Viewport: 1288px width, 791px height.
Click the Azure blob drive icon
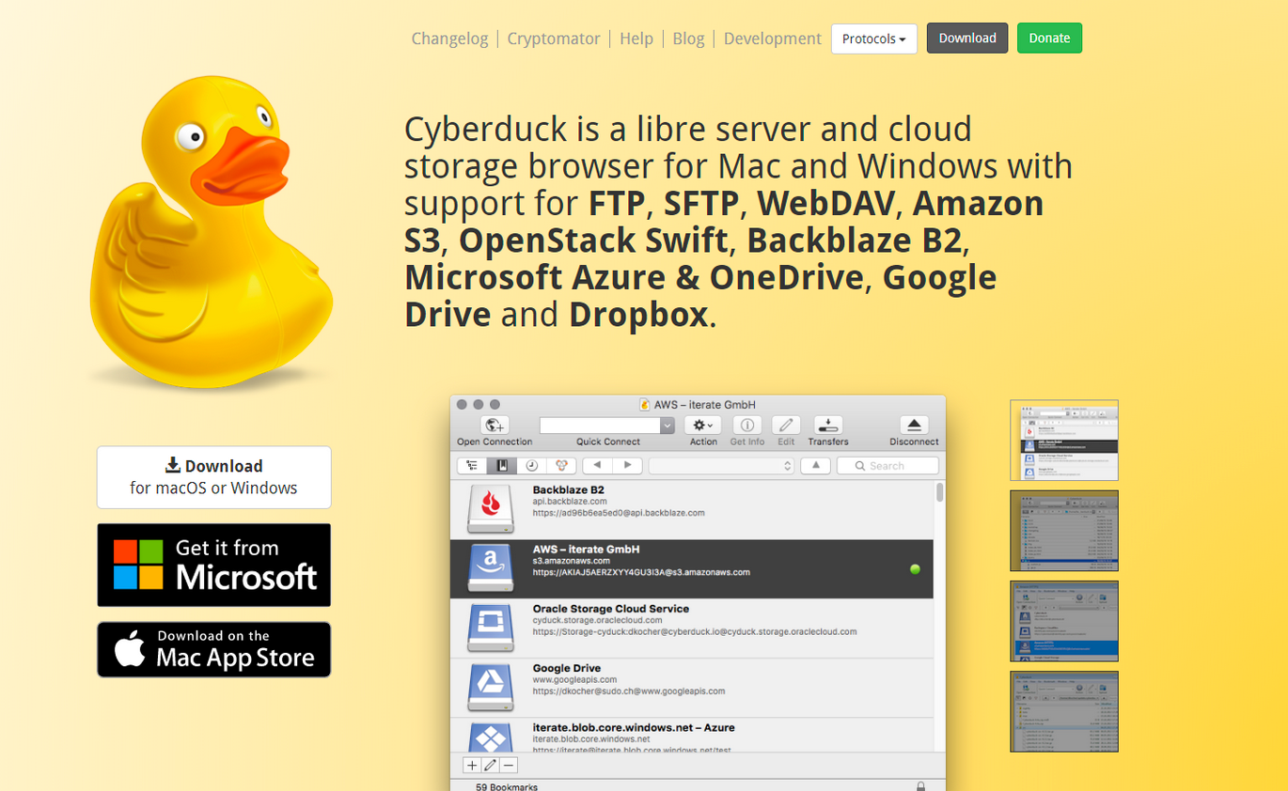(x=491, y=737)
